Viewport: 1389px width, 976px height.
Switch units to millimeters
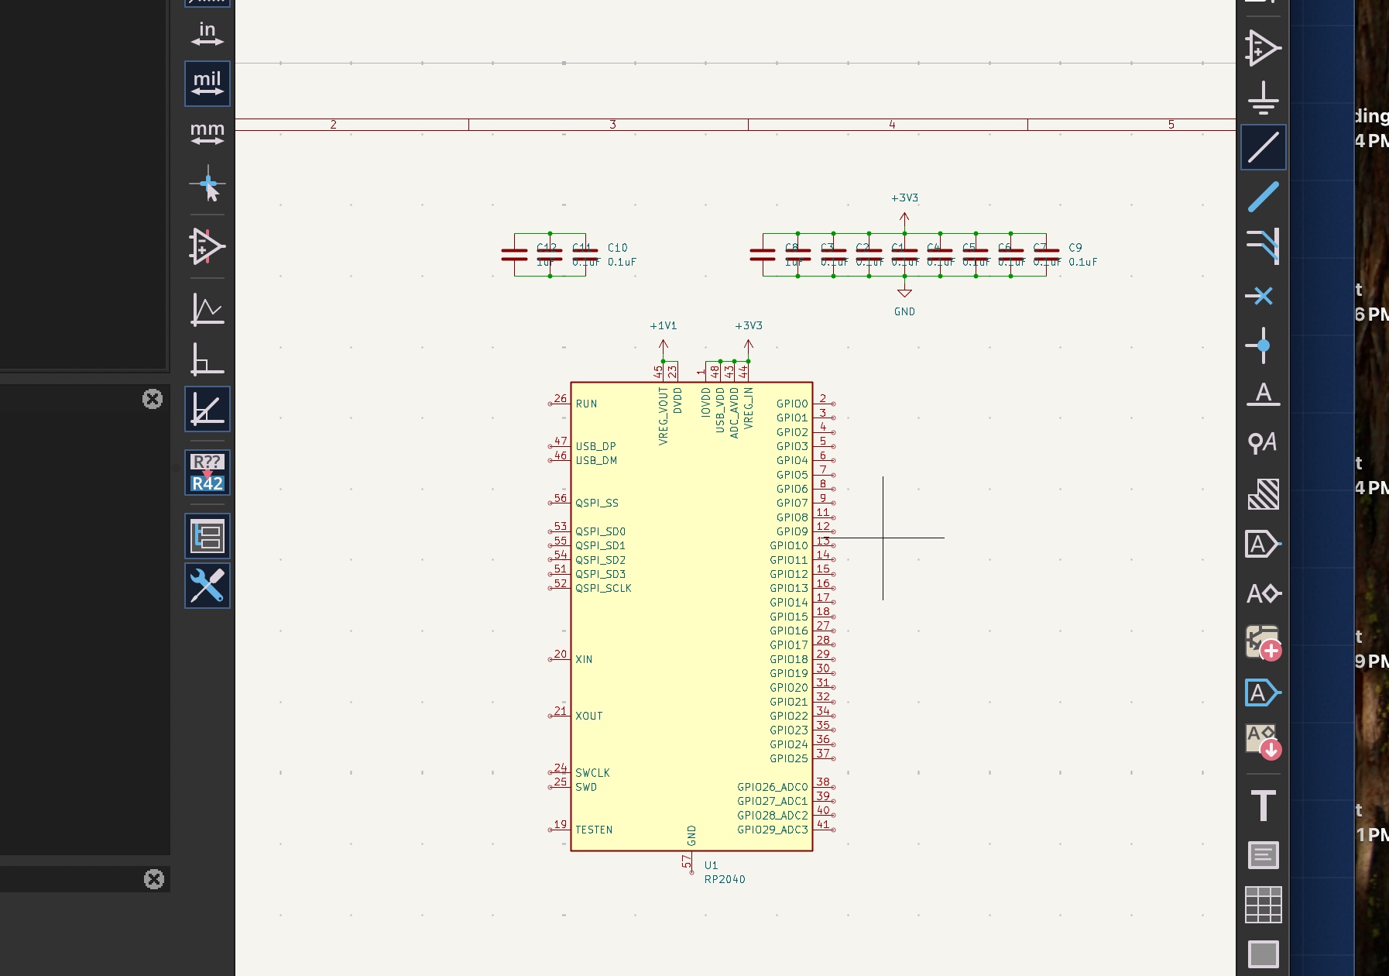pyautogui.click(x=207, y=133)
